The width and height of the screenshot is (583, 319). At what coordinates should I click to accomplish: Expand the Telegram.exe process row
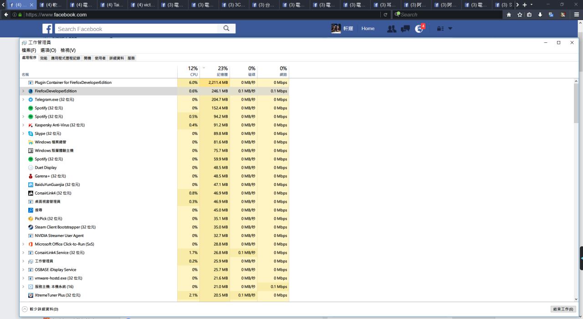pos(23,100)
